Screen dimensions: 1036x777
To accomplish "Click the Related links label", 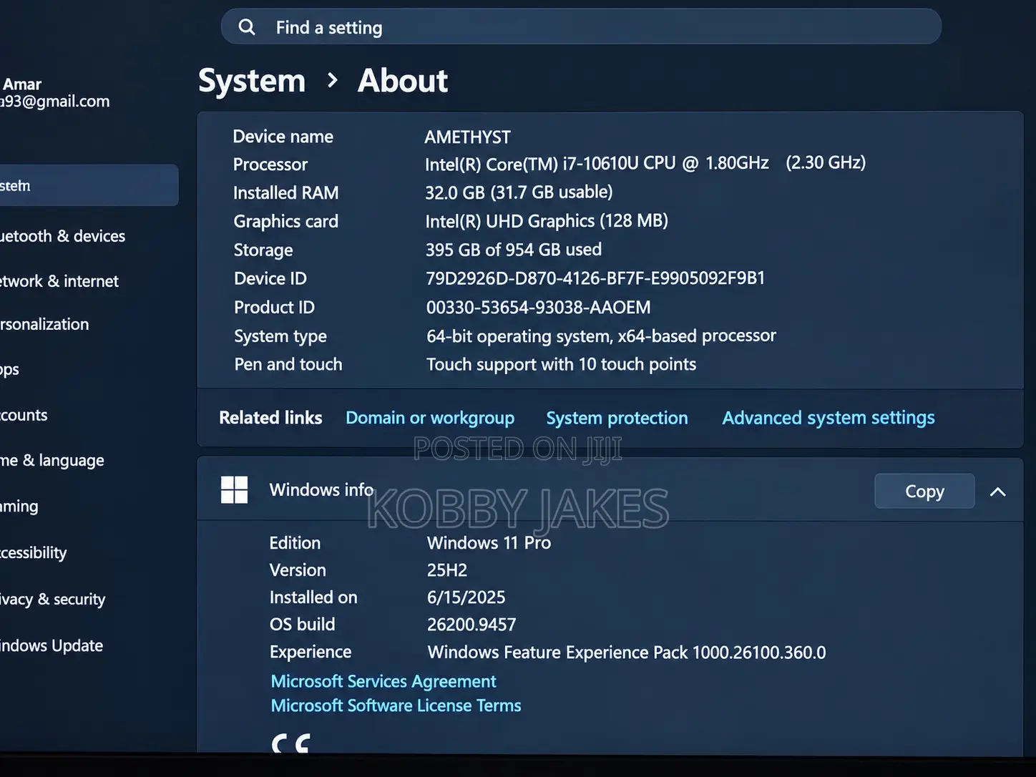I will [x=270, y=418].
